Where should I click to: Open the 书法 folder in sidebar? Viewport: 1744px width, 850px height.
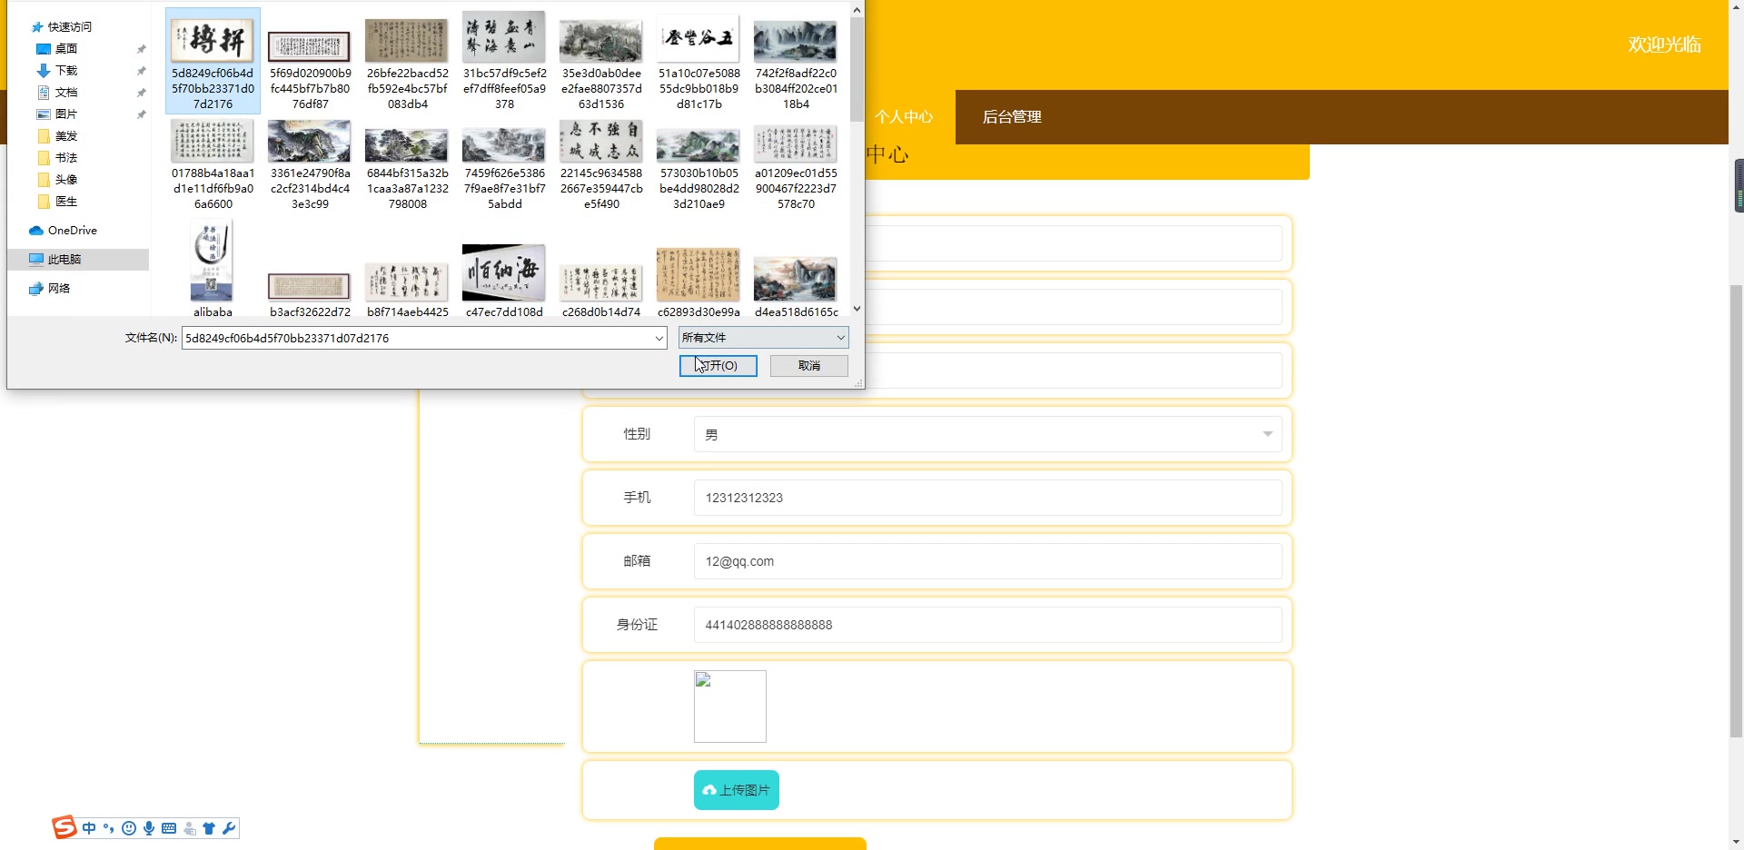[x=57, y=158]
